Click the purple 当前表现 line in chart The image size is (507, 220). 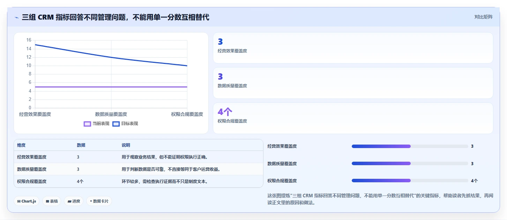pyautogui.click(x=111, y=87)
